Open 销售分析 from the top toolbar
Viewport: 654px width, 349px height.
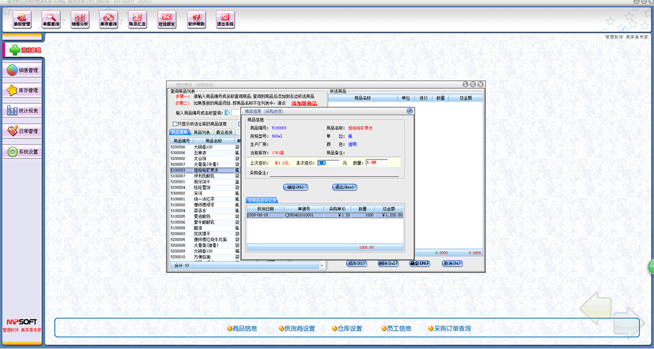(x=79, y=19)
